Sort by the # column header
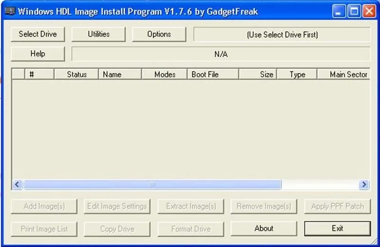Viewport: 380px width, 247px height. pyautogui.click(x=39, y=74)
